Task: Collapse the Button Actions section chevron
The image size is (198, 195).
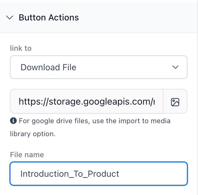Action: coord(10,18)
